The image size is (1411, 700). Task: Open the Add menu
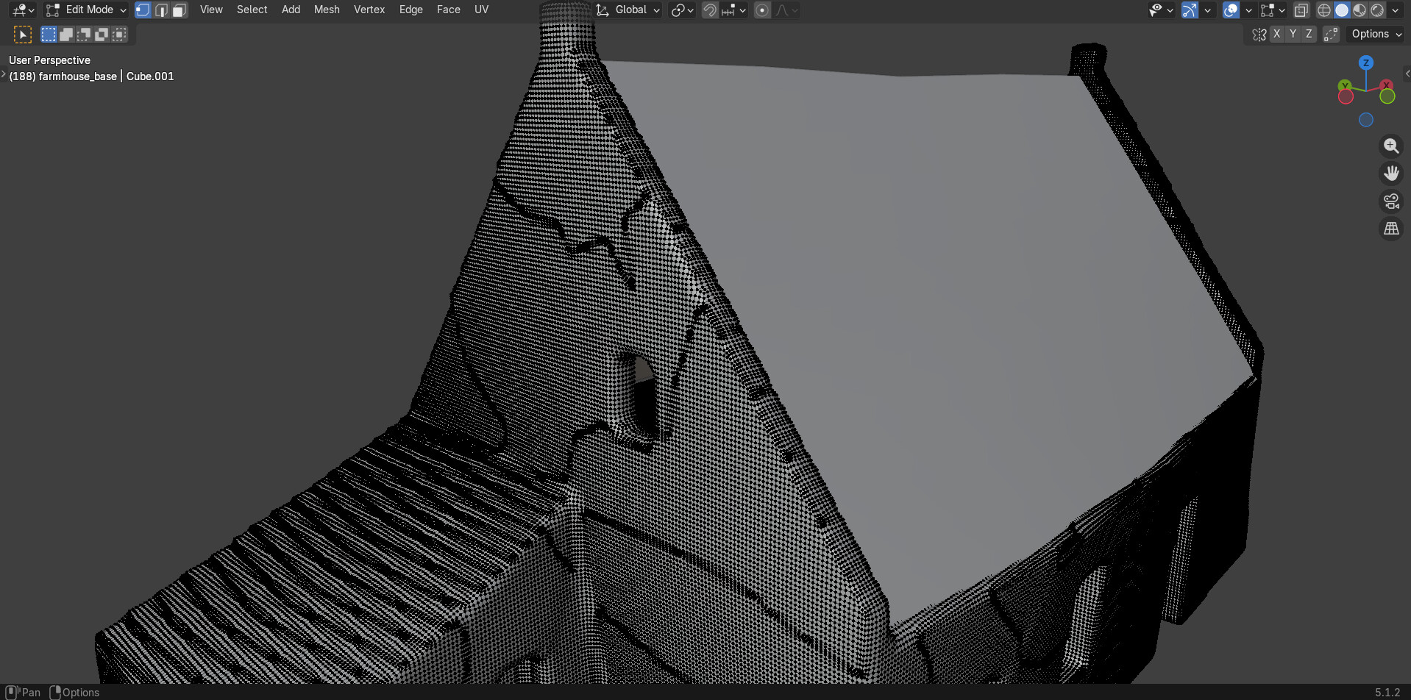click(291, 10)
